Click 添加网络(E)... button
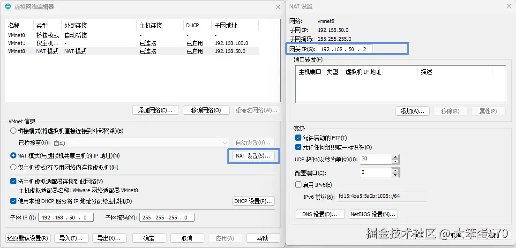This screenshot has height=248, width=516. [155, 110]
